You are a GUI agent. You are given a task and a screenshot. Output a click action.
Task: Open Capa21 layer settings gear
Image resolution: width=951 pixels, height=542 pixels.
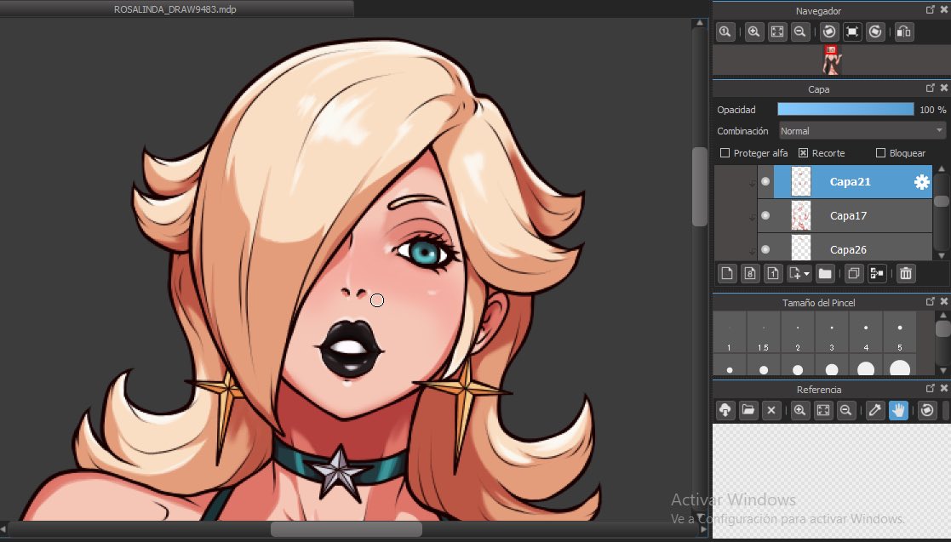click(922, 182)
